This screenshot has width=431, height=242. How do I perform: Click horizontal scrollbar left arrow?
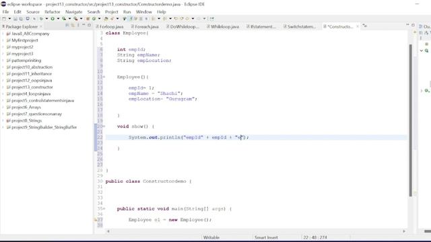click(x=108, y=231)
